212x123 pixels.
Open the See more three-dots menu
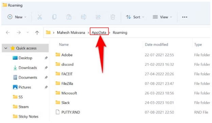[x=184, y=17]
